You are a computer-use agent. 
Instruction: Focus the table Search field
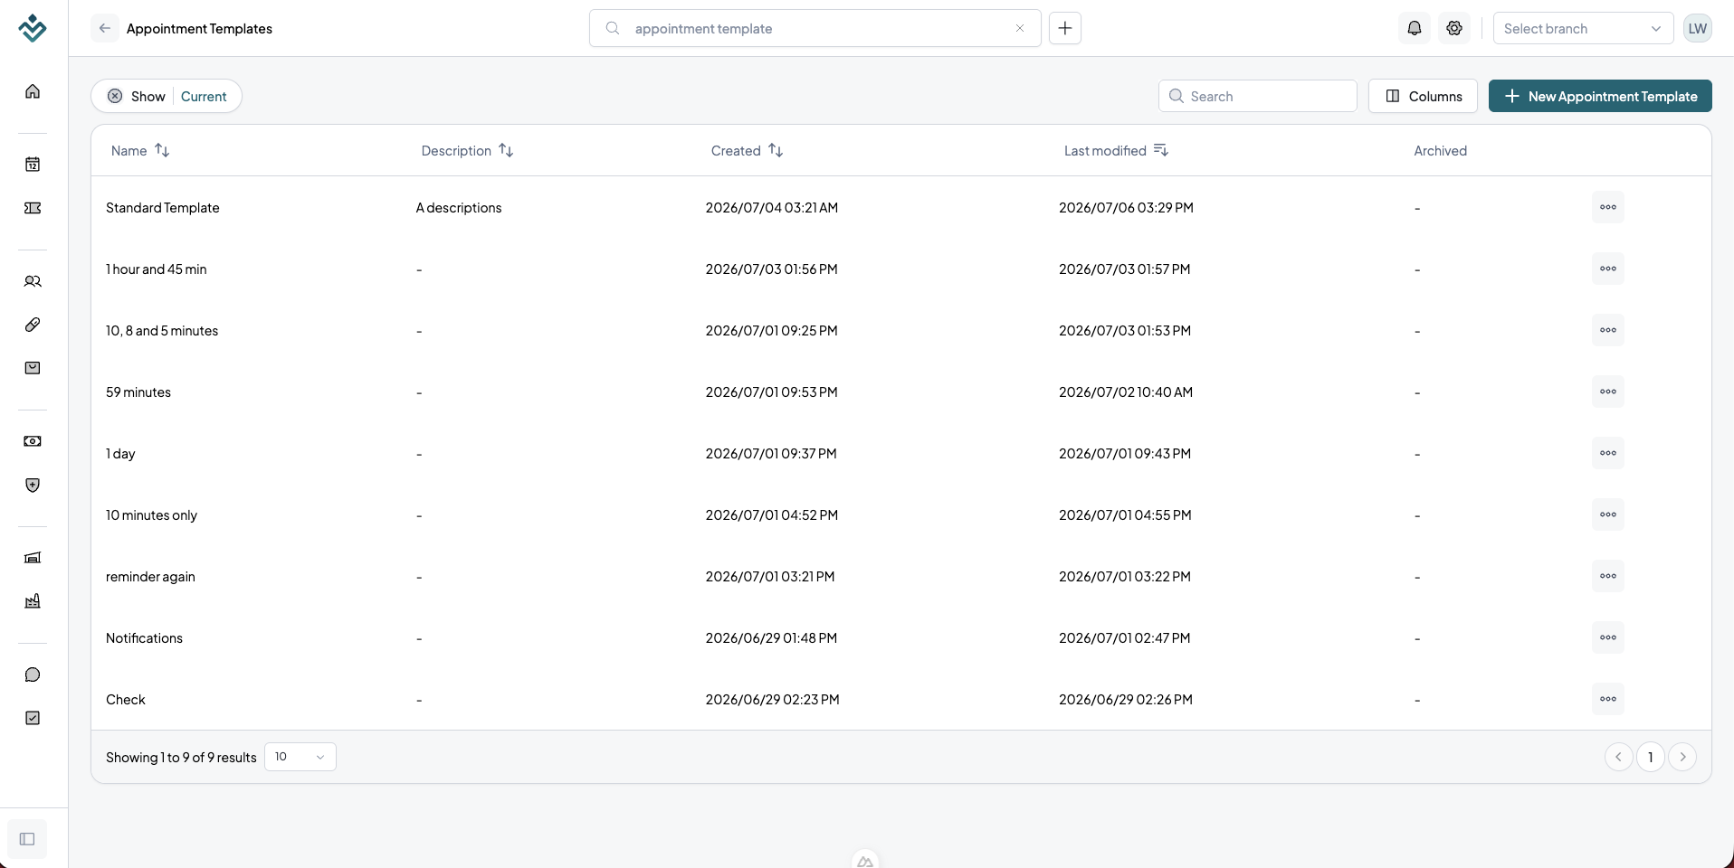[1258, 96]
